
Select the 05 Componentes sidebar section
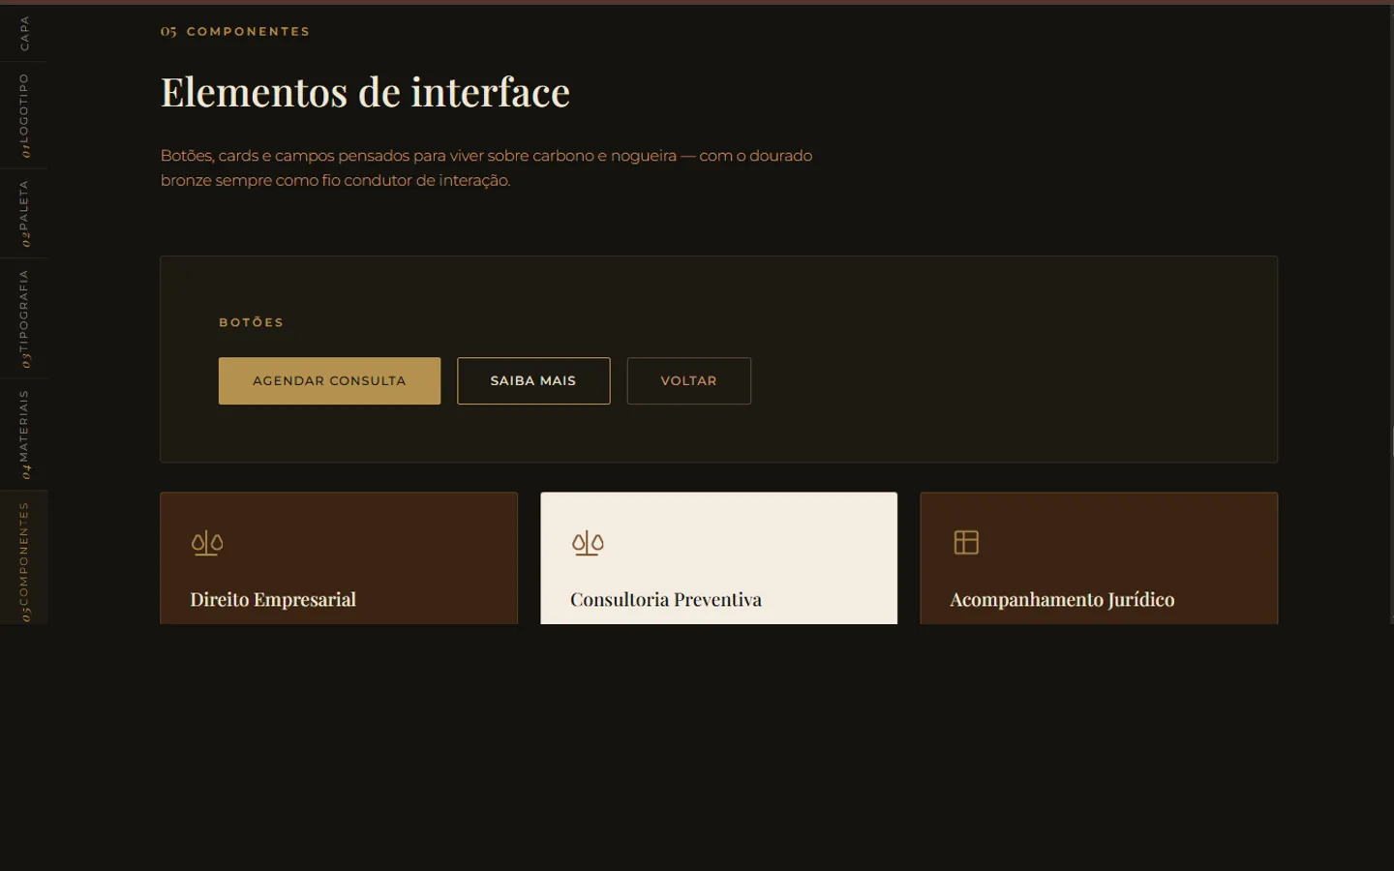point(24,558)
